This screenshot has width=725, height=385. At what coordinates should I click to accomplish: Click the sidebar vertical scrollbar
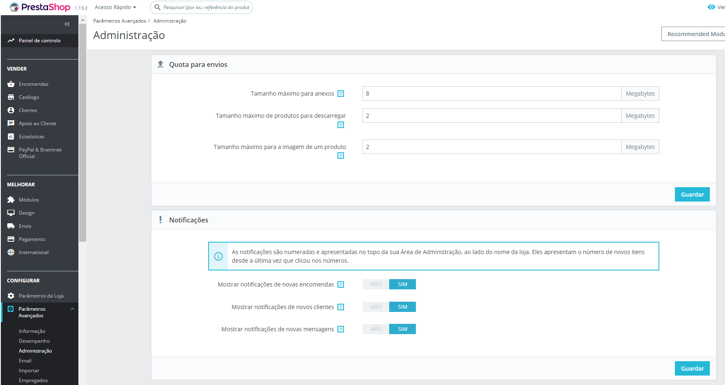tap(83, 133)
